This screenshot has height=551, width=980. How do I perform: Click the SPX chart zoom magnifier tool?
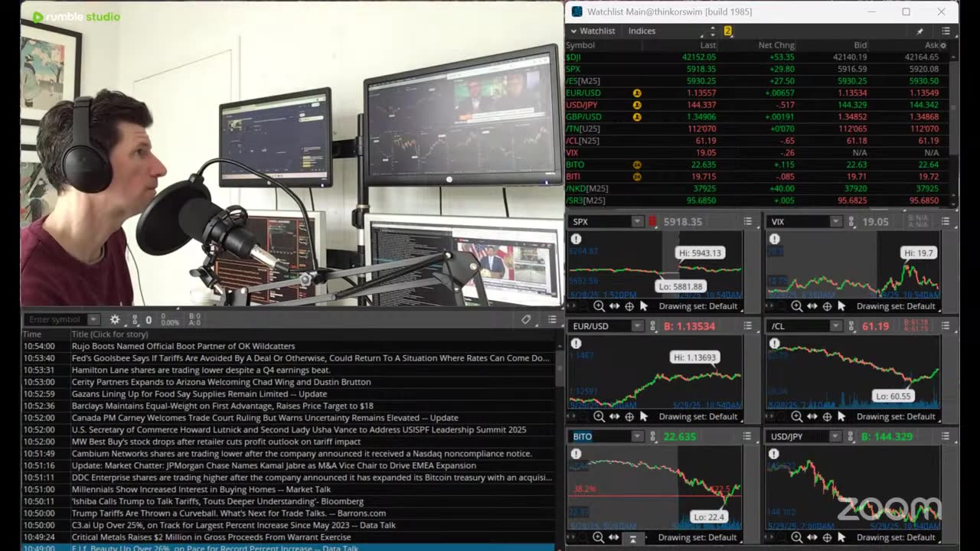click(599, 306)
